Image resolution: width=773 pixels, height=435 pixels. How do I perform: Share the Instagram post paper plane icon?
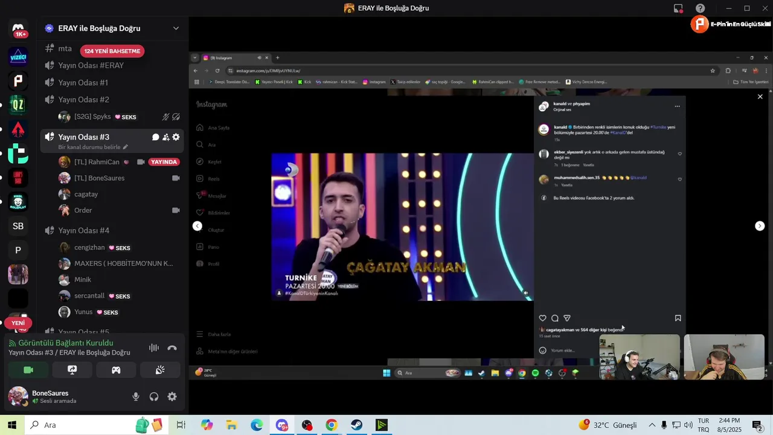pos(566,318)
